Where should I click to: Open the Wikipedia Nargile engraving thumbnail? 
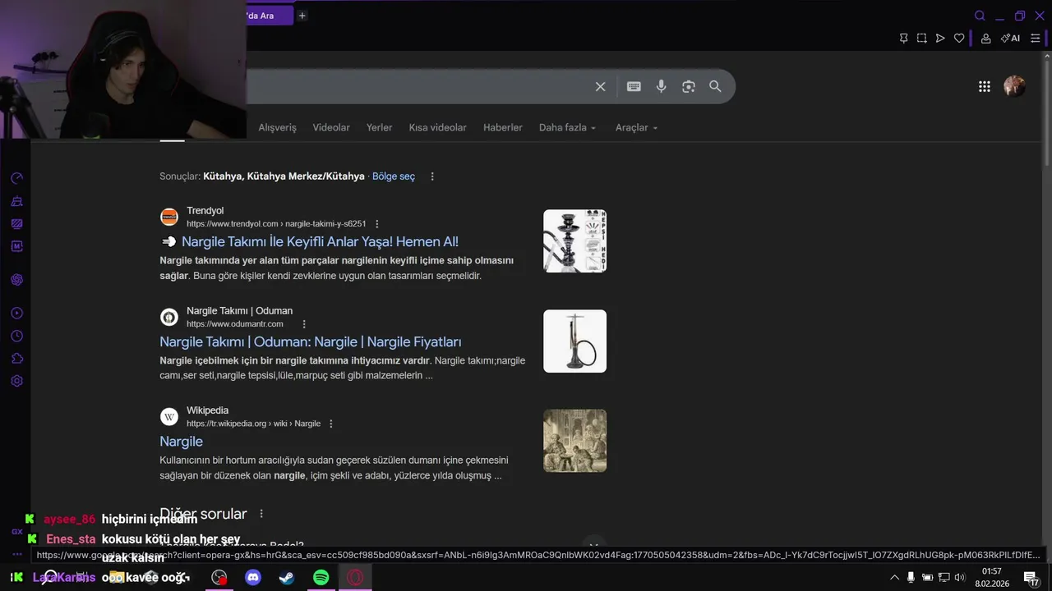pyautogui.click(x=574, y=441)
